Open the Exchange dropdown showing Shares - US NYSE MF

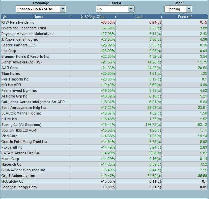41,9
